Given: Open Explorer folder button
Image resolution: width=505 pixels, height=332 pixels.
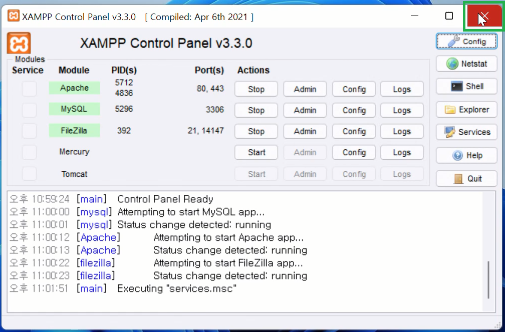Looking at the screenshot, I should pyautogui.click(x=466, y=110).
